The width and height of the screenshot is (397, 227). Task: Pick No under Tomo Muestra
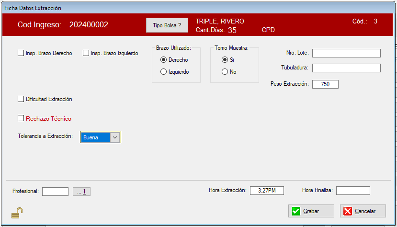click(x=225, y=72)
